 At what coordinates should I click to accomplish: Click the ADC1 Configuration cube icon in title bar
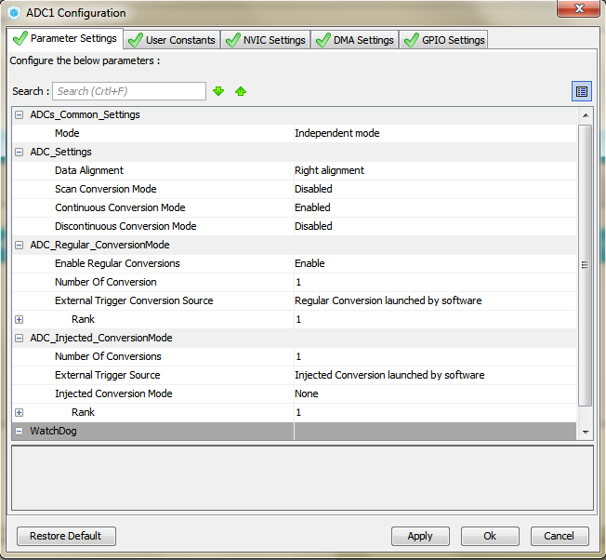click(x=14, y=13)
